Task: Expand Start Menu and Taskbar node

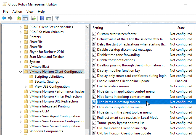Action: pyautogui.click(x=21, y=57)
